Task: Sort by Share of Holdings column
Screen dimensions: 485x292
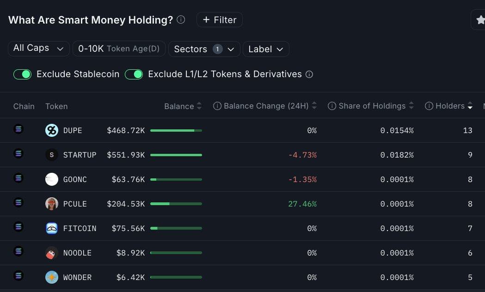Action: point(371,106)
